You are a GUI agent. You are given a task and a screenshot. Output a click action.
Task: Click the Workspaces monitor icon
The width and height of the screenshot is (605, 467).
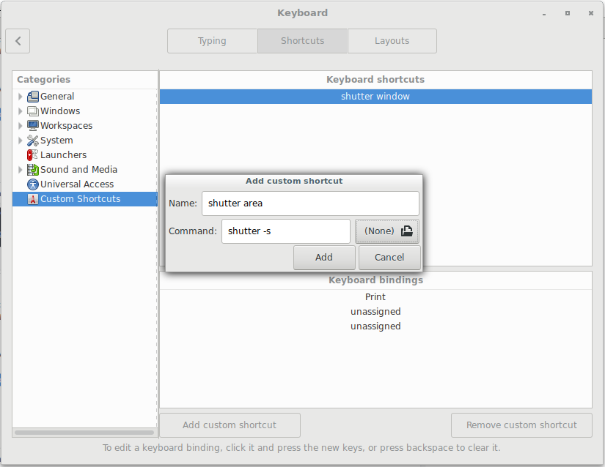pos(33,126)
